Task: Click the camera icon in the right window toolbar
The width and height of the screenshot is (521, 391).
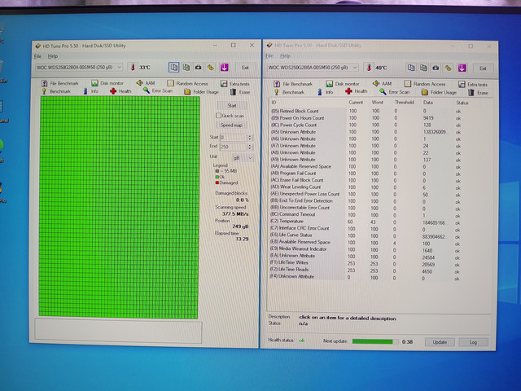Action: pos(436,68)
